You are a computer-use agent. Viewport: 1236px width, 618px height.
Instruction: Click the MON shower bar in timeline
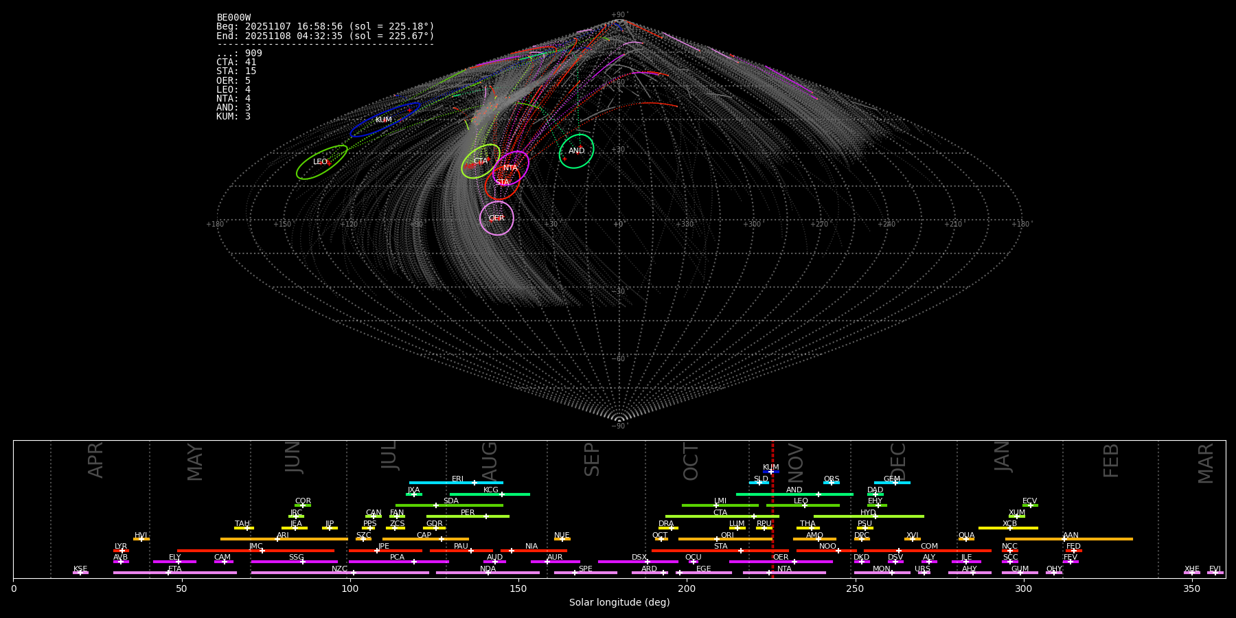point(882,573)
